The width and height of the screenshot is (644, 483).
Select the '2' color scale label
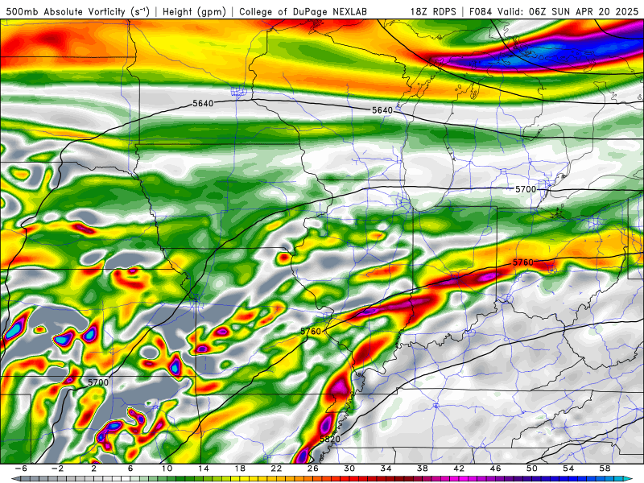(x=94, y=469)
